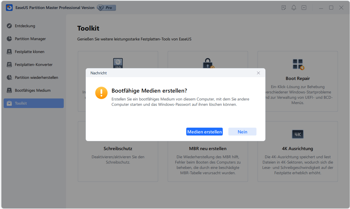
Task: Click the 4K-Ausrichtung description paragraph
Action: click(x=298, y=165)
